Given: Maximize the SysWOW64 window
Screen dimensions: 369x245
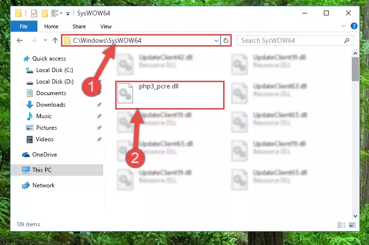Looking at the screenshot, I should click(x=326, y=13).
